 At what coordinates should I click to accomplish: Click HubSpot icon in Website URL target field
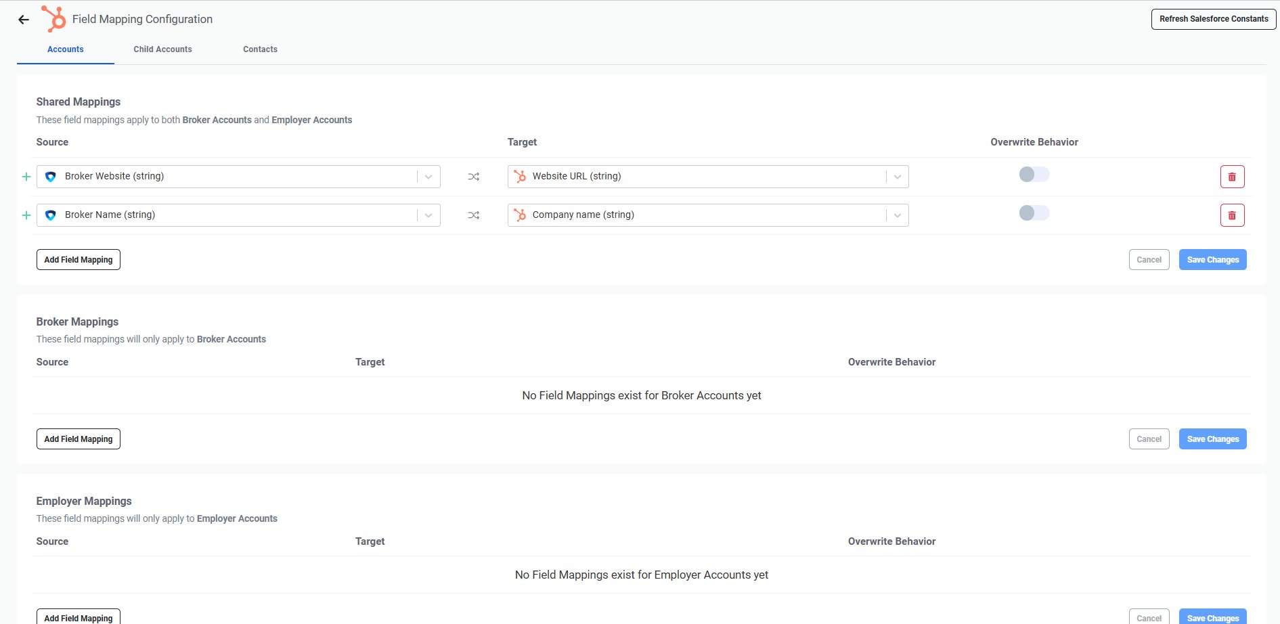pos(520,177)
